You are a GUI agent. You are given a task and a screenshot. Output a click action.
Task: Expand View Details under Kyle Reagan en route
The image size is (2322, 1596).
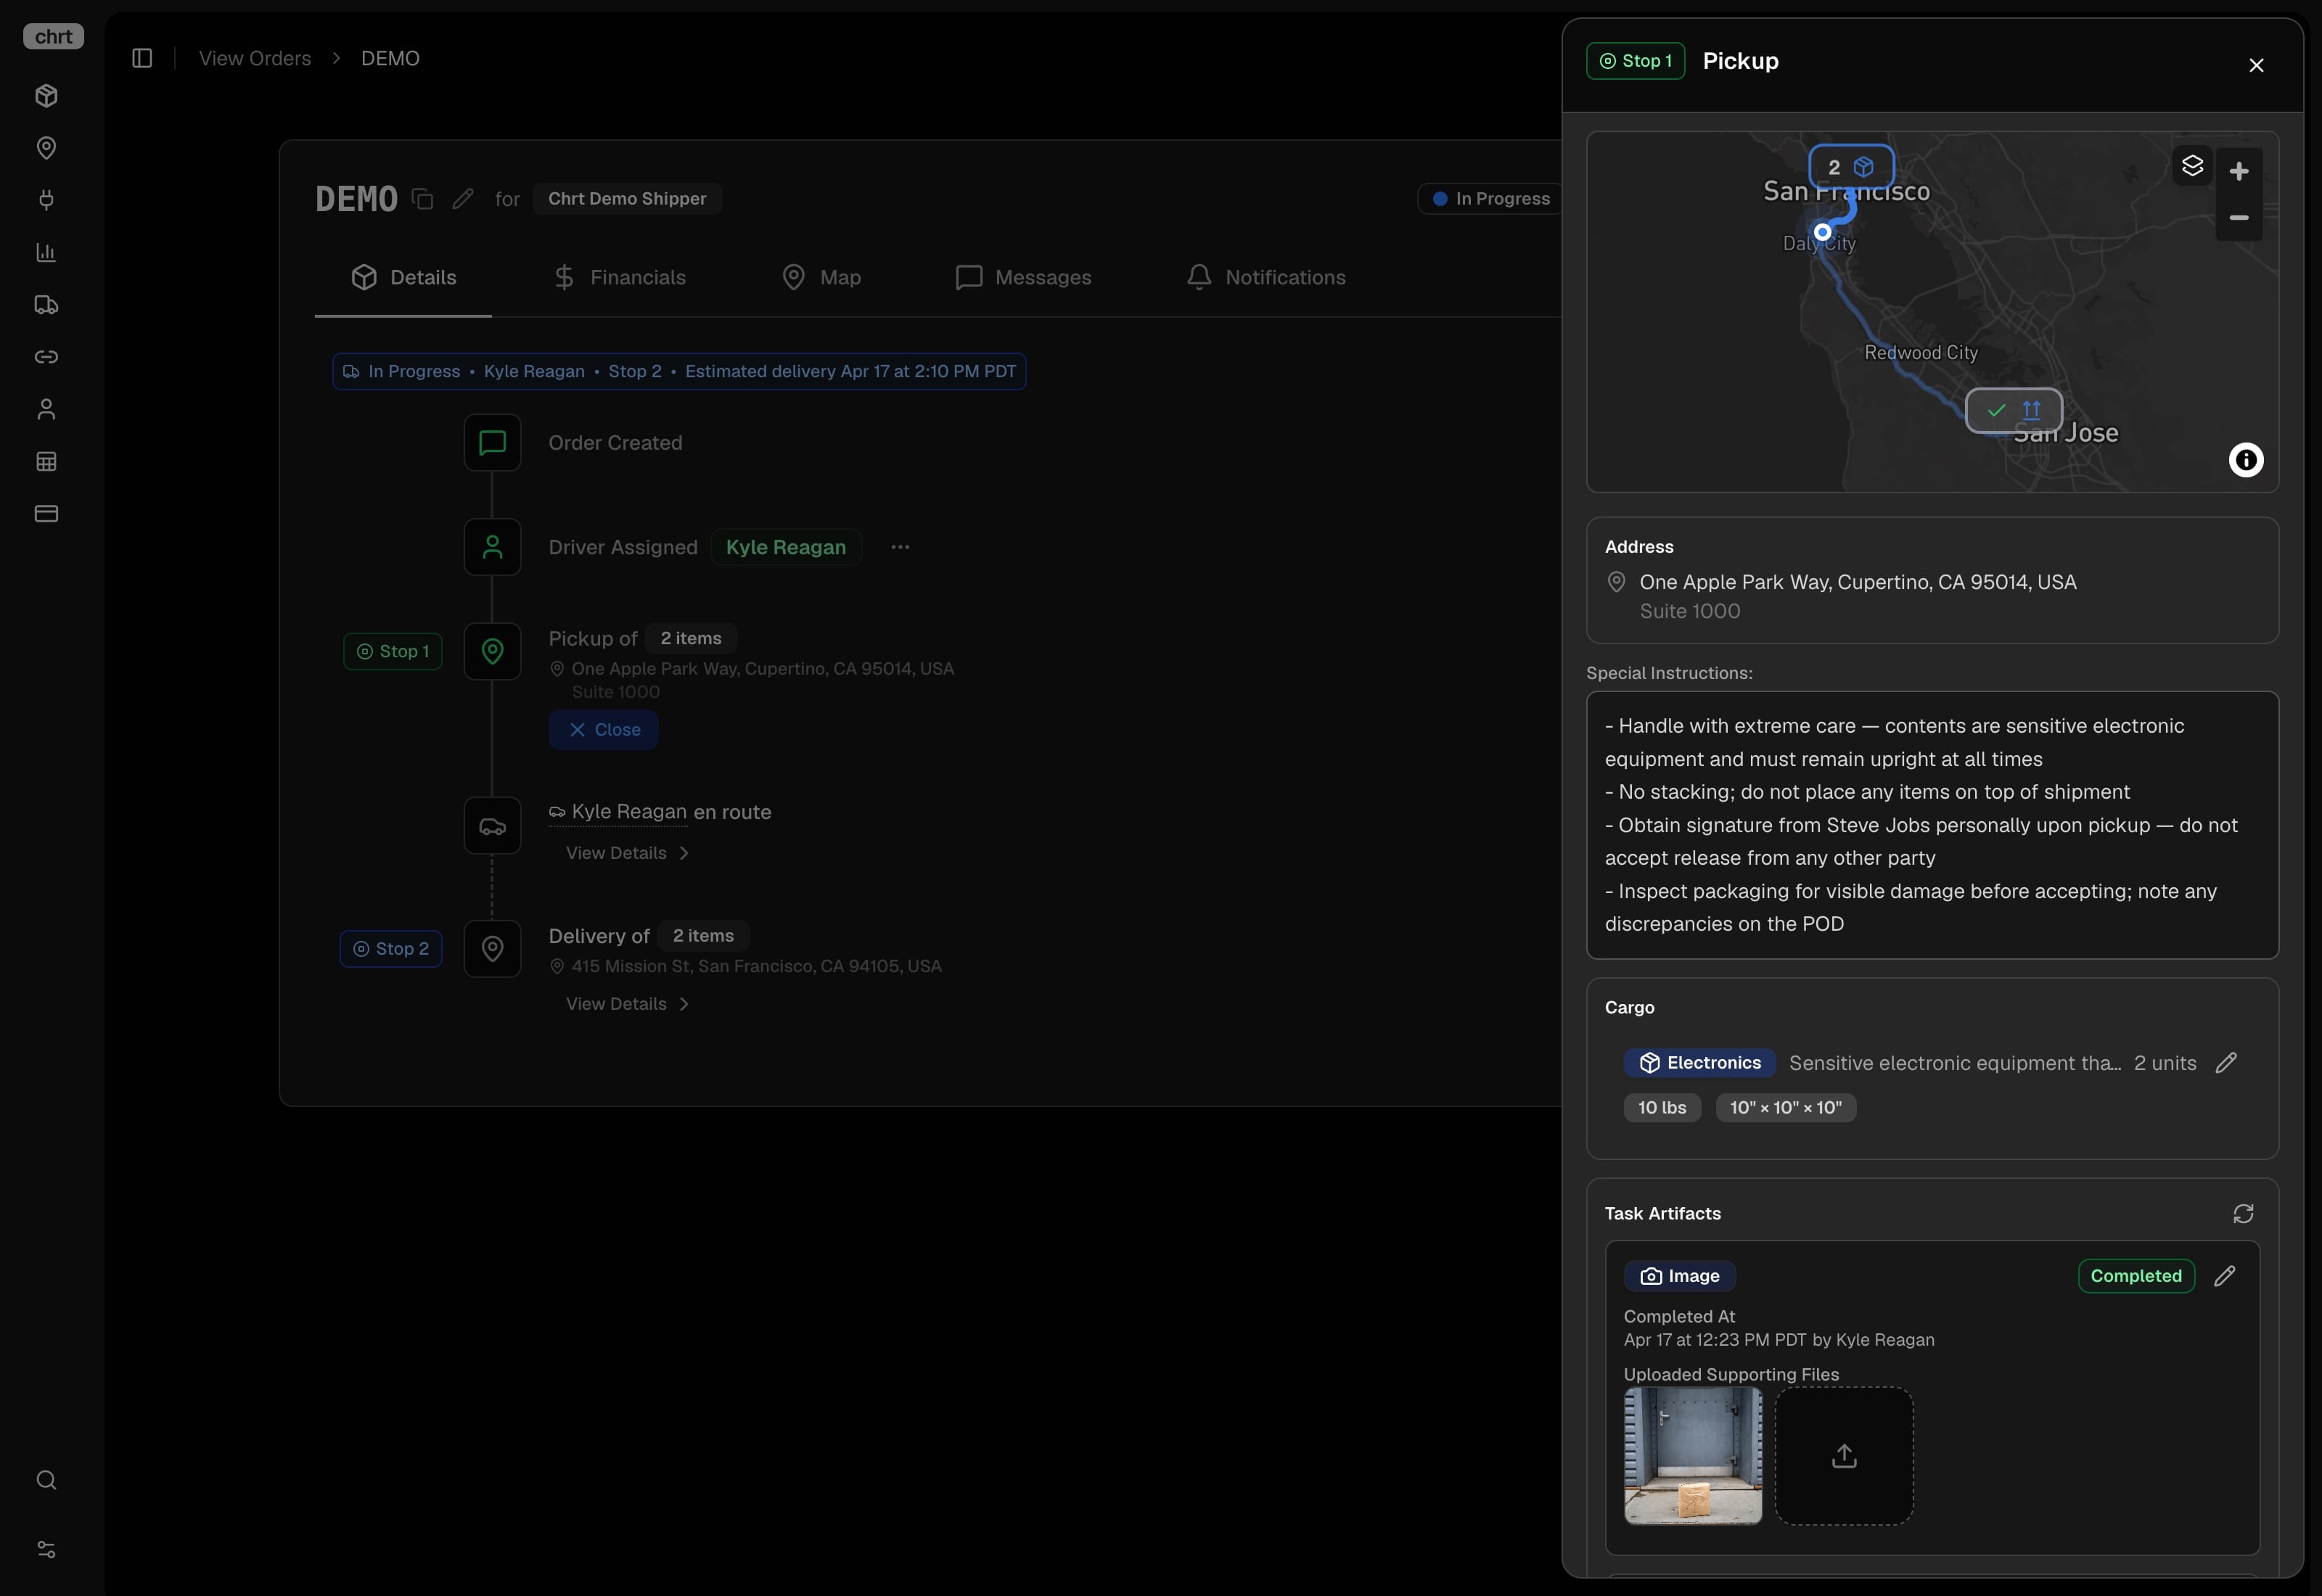click(626, 853)
